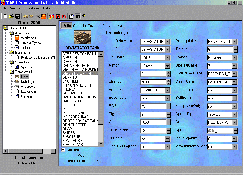Click the BuilExp.ini folder icon
Screen dimensions: 243x175
(11, 52)
